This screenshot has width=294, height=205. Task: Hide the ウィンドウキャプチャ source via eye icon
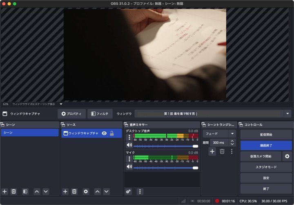click(104, 133)
